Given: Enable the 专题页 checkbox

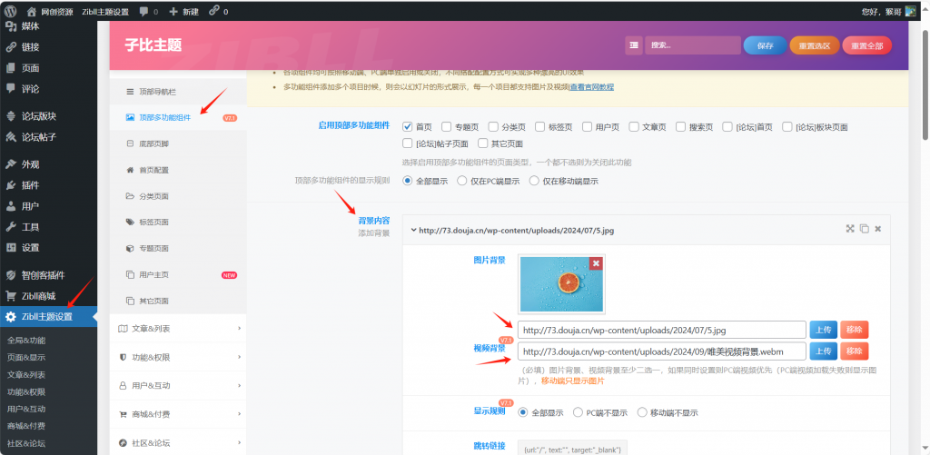Looking at the screenshot, I should point(447,126).
